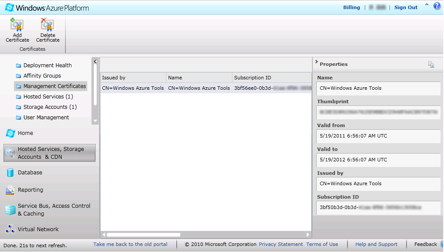Click Take me back to the old portal

(x=130, y=244)
